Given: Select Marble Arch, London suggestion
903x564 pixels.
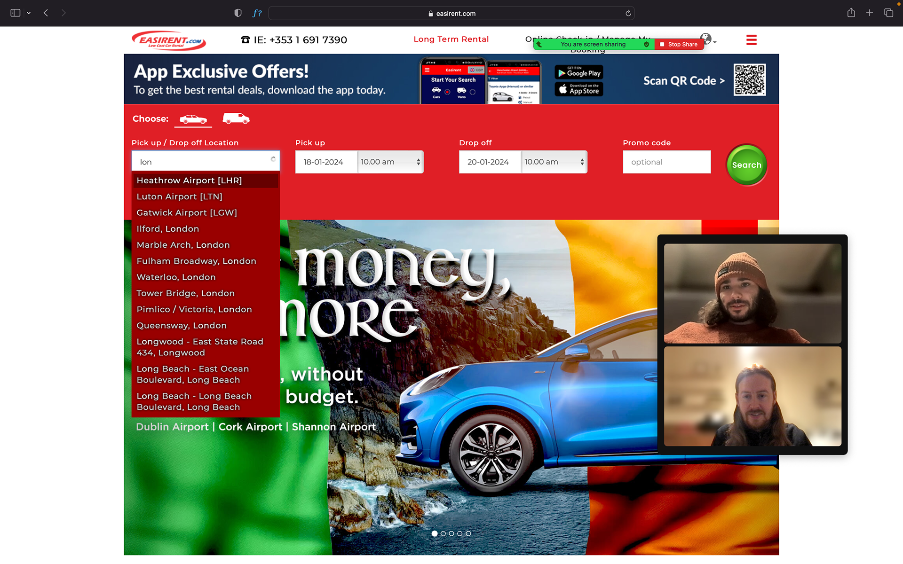Looking at the screenshot, I should (206, 245).
